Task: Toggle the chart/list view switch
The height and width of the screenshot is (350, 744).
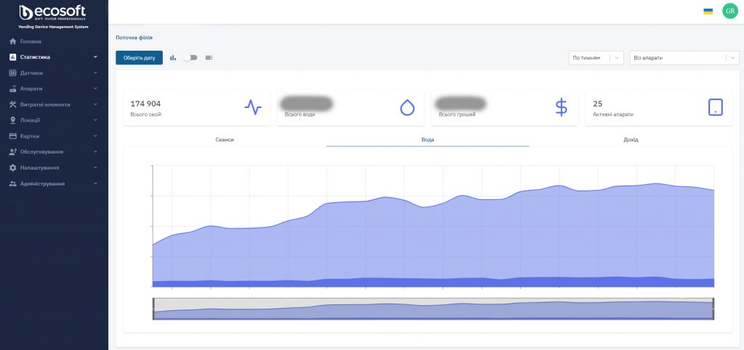Action: click(x=190, y=58)
